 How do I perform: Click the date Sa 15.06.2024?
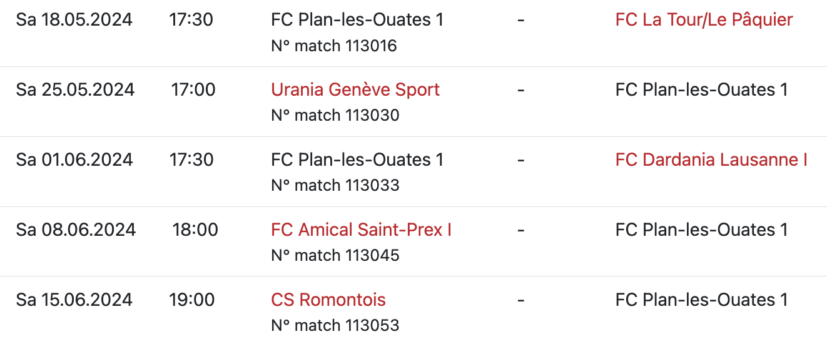pyautogui.click(x=74, y=300)
